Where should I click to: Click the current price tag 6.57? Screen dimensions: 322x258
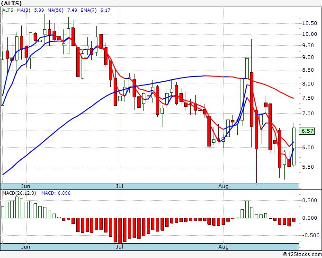click(307, 131)
